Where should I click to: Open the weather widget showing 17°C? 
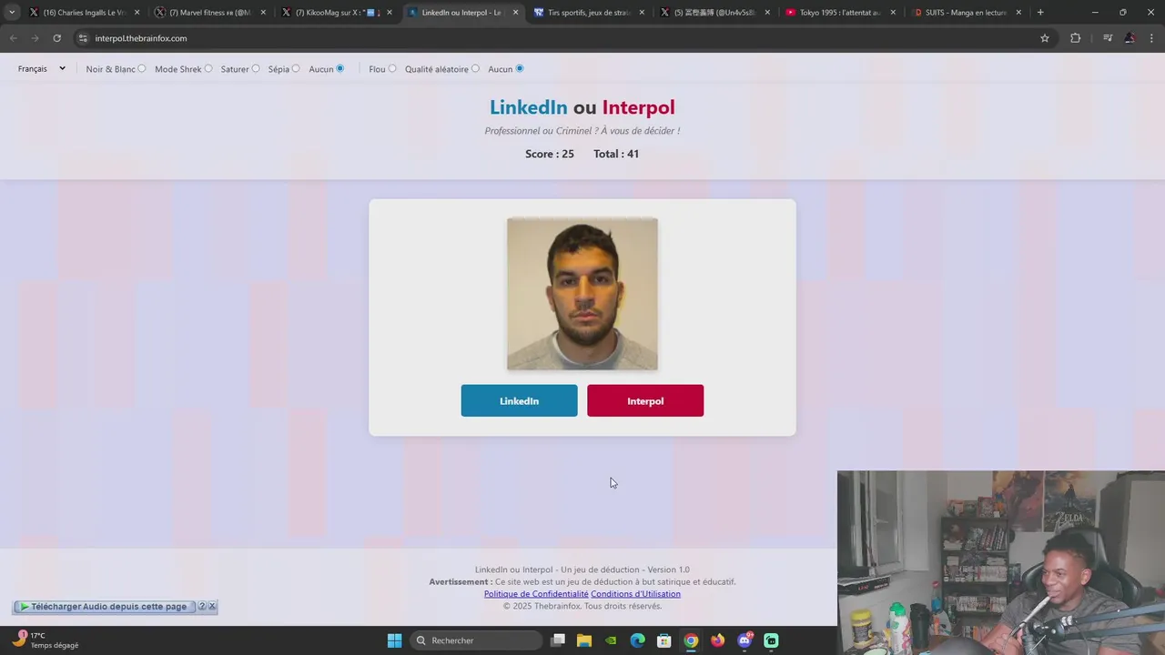point(46,640)
